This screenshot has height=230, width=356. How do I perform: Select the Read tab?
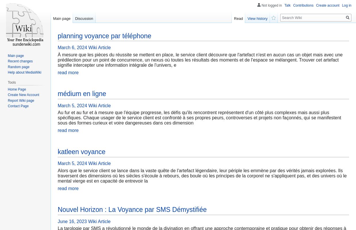[x=238, y=18]
